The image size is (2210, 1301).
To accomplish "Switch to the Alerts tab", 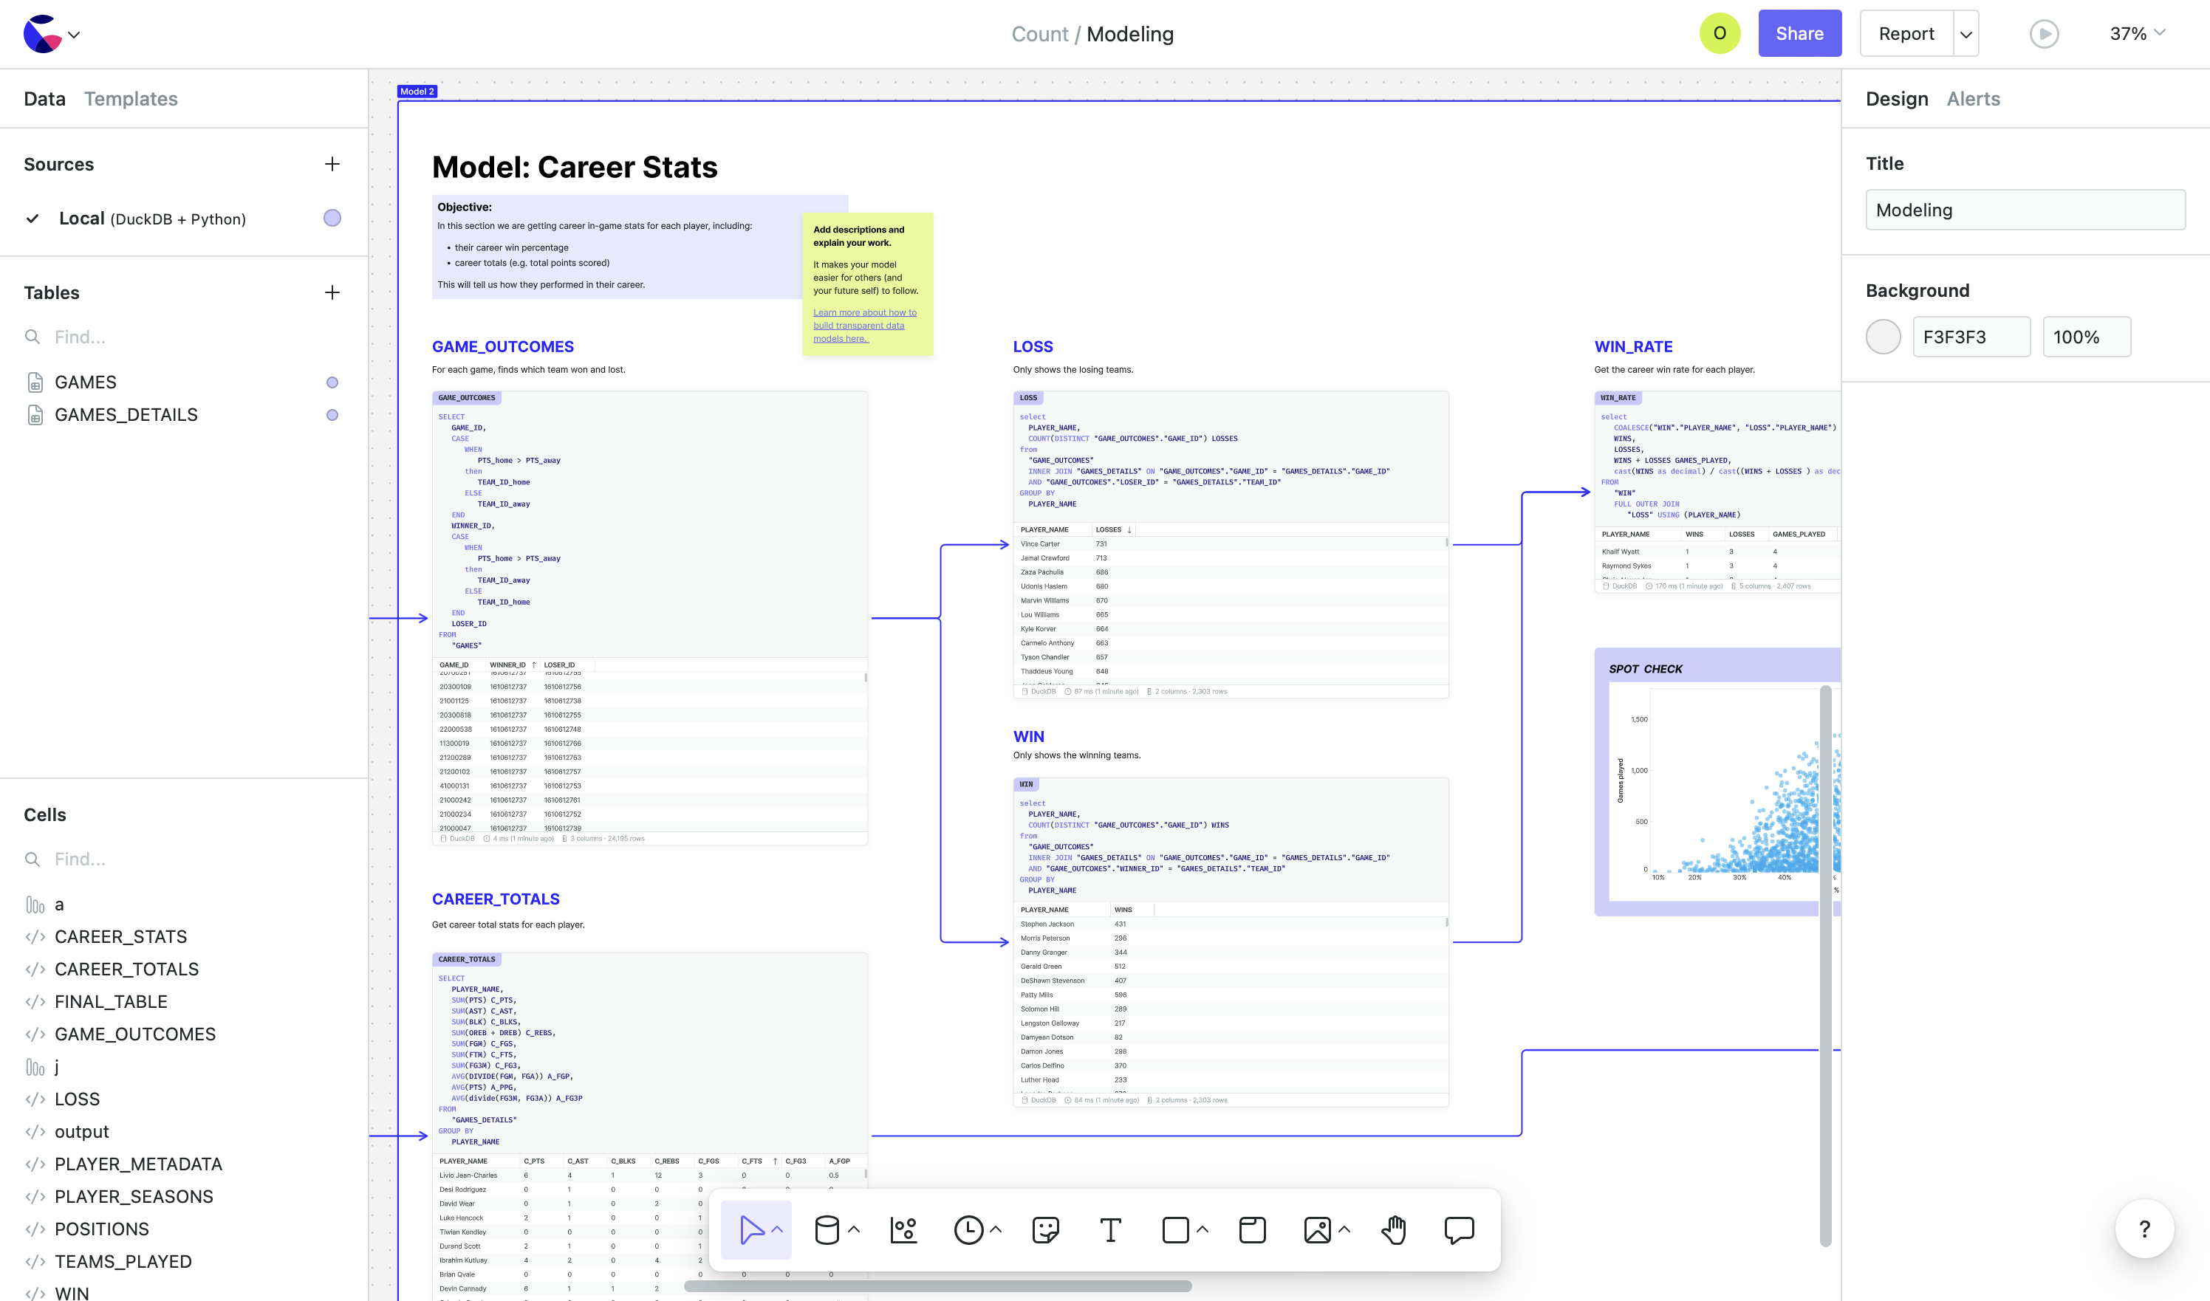I will click(1973, 98).
